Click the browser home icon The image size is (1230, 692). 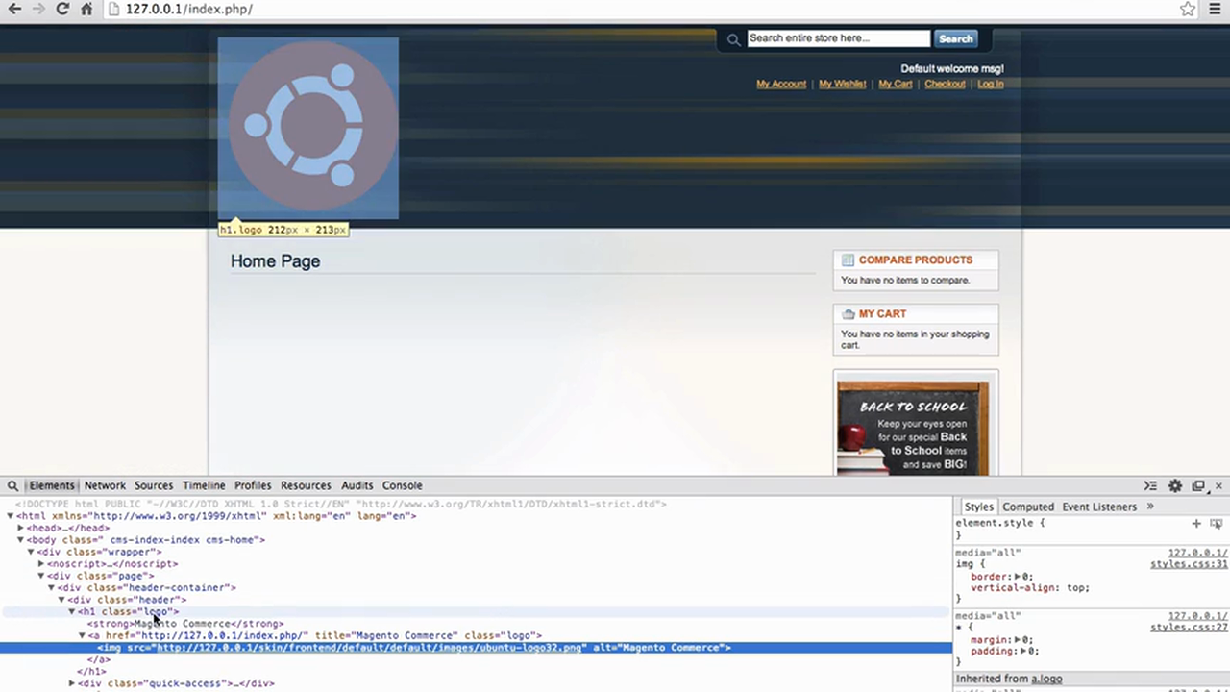point(86,9)
